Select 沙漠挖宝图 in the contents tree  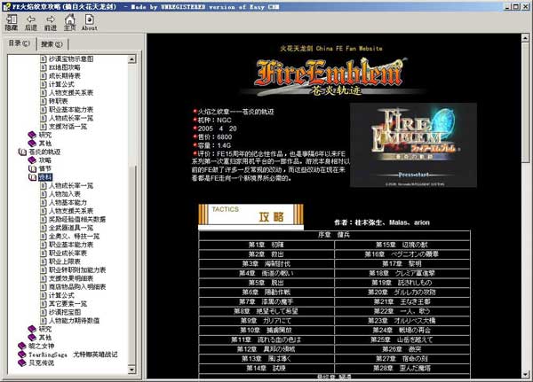65,312
